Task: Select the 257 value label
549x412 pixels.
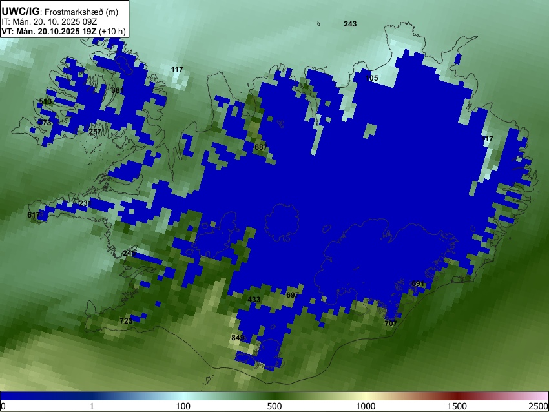Action: tap(95, 132)
